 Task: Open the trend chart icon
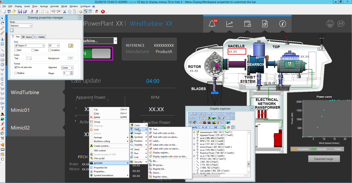point(230,24)
